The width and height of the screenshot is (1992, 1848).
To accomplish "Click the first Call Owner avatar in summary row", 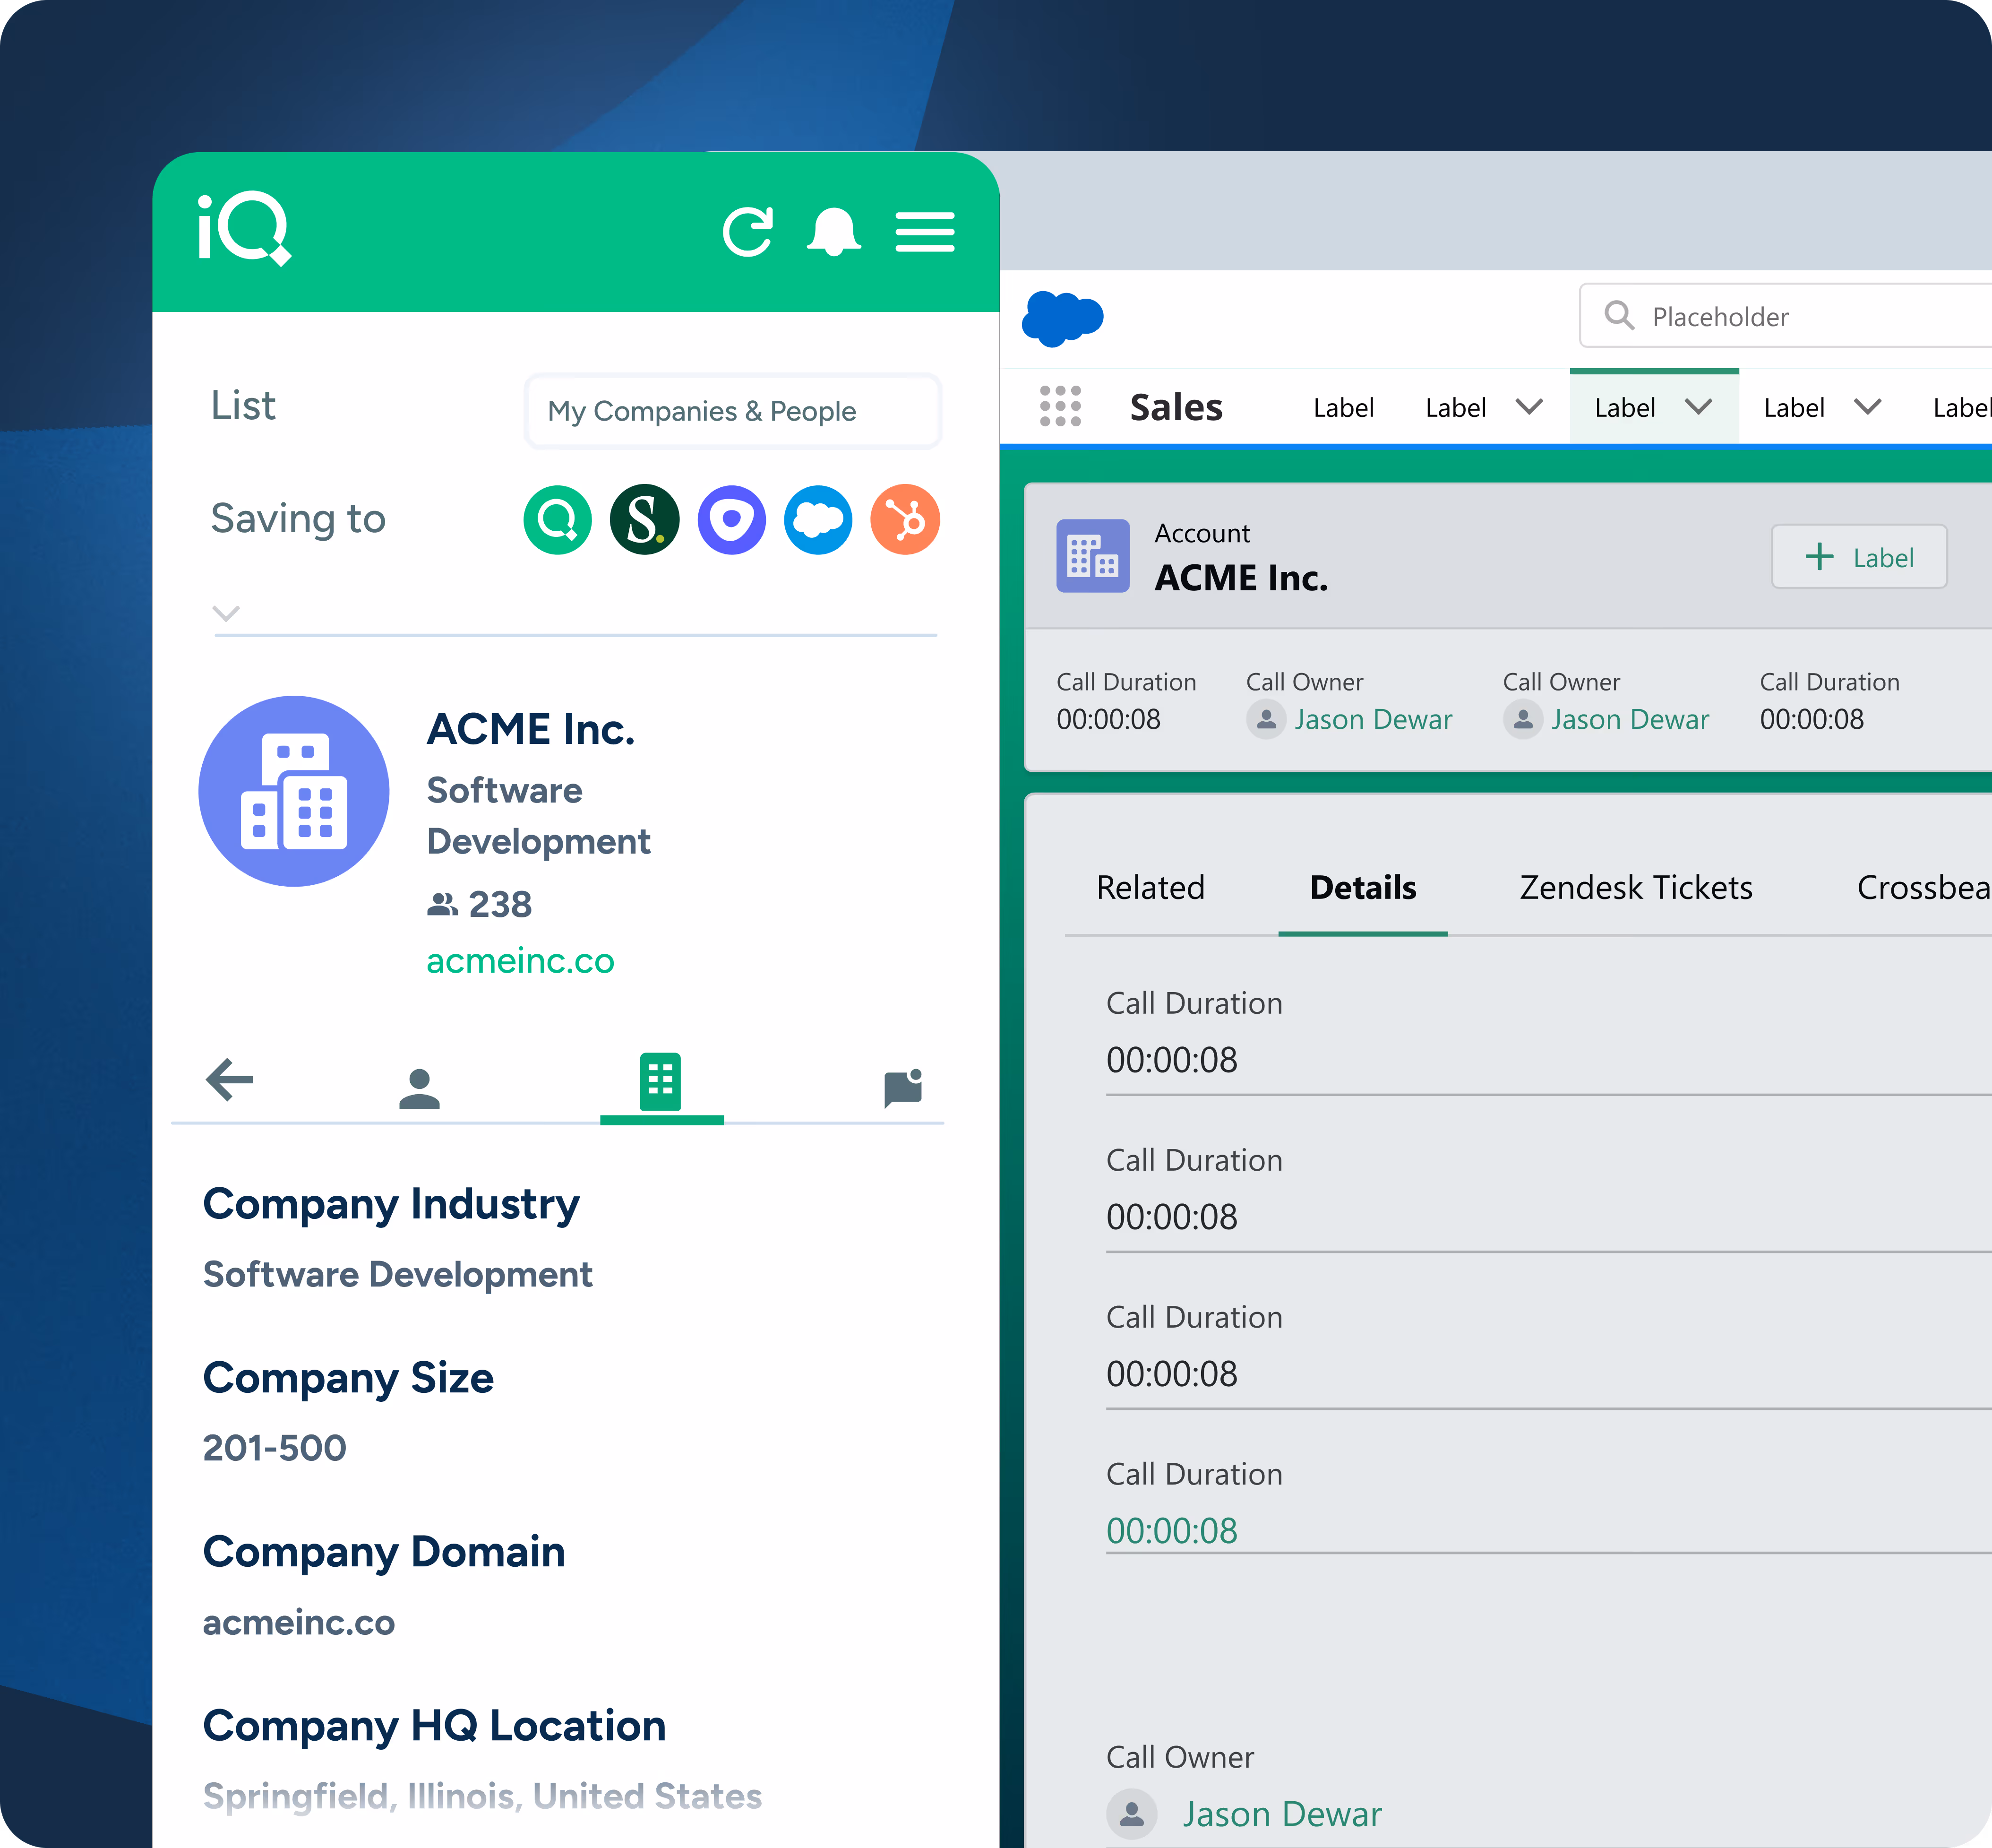I will click(x=1265, y=719).
